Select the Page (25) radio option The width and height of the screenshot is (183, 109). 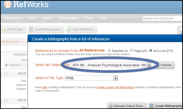tap(131, 50)
